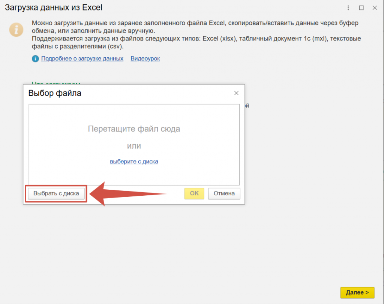This screenshot has width=384, height=304.
Task: Follow the выберите с диска hyperlink
Action: pos(134,162)
